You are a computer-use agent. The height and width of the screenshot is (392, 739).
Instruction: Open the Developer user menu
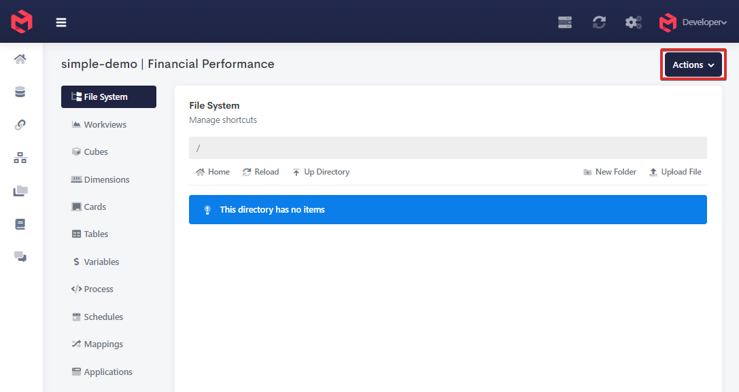click(x=693, y=22)
